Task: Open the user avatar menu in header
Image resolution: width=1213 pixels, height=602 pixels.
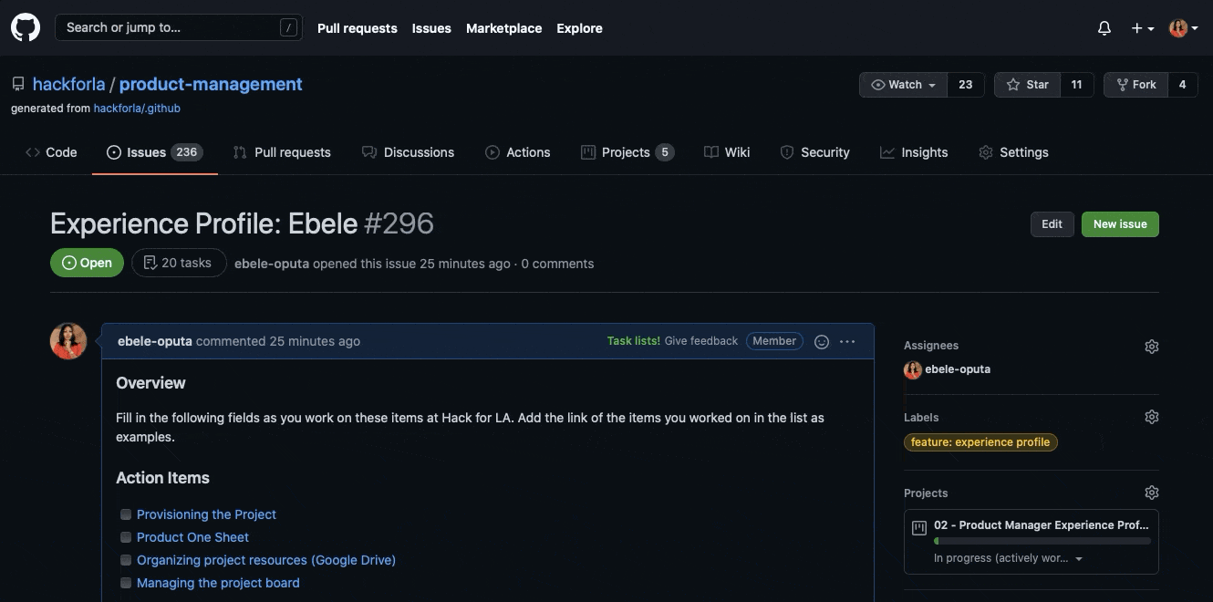Action: [1184, 28]
